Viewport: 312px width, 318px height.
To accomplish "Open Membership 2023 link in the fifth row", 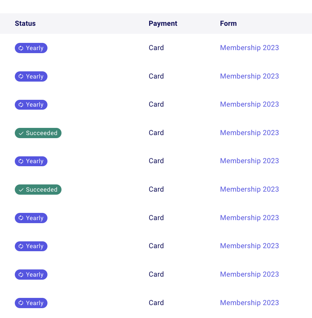I will [249, 161].
